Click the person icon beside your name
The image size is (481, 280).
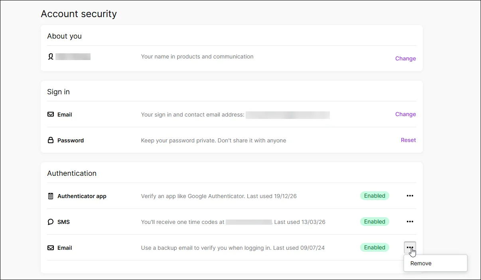tap(50, 56)
